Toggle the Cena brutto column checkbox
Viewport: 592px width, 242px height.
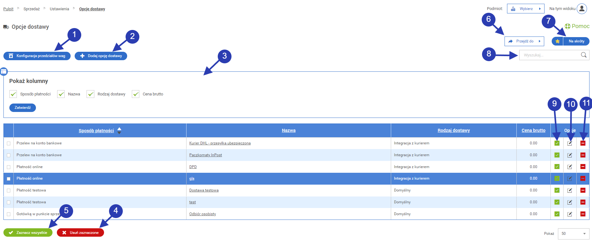(136, 94)
